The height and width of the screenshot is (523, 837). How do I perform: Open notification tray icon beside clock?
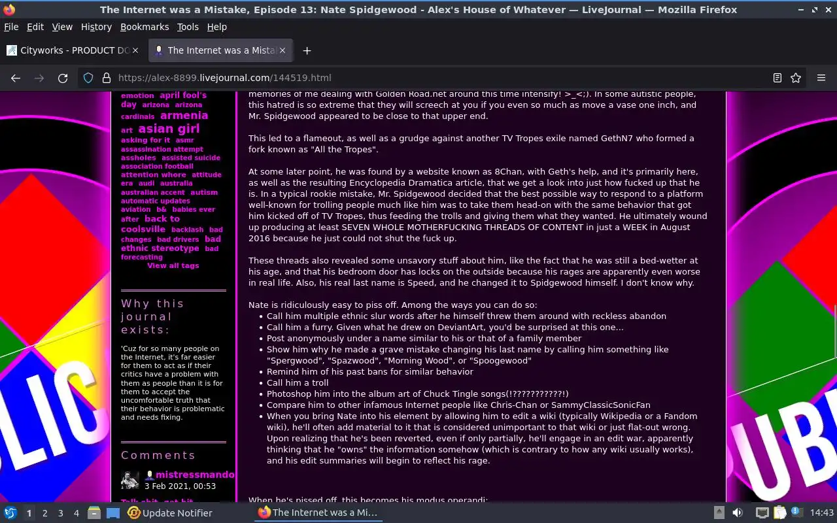click(796, 513)
